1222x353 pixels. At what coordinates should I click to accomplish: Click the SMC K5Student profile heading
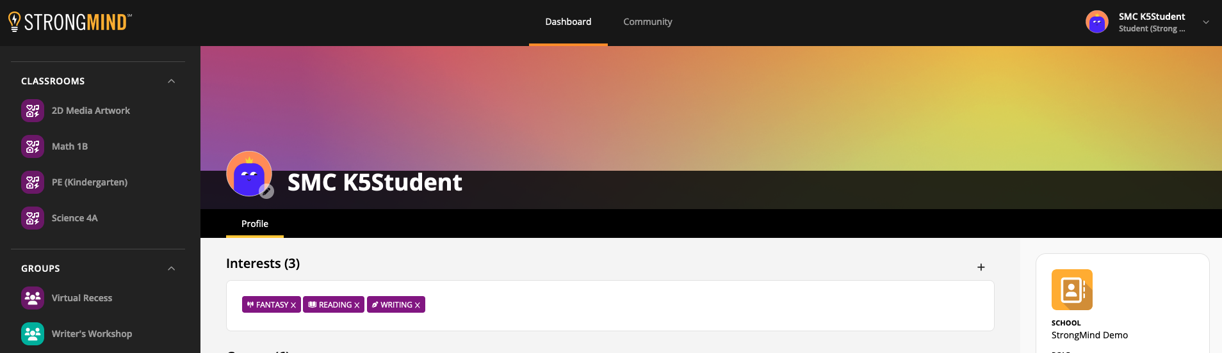click(375, 183)
